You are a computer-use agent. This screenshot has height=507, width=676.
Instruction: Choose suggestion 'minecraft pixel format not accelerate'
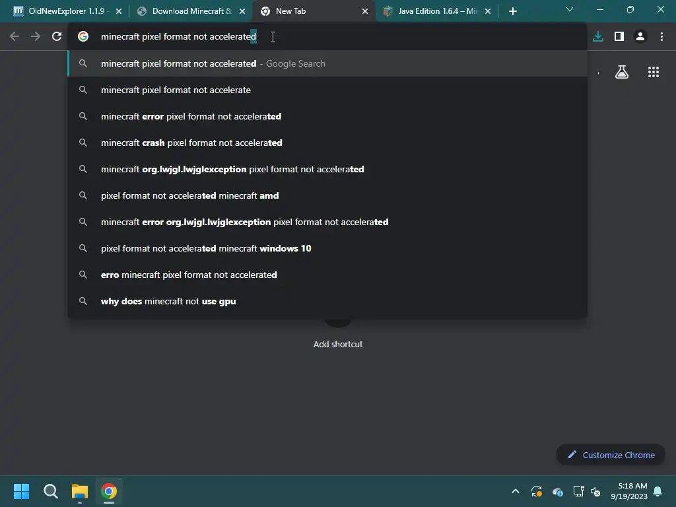[327, 90]
